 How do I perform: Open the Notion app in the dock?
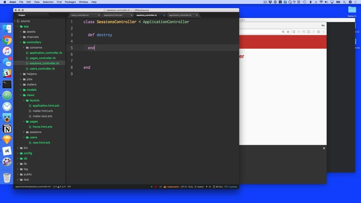coord(7,129)
